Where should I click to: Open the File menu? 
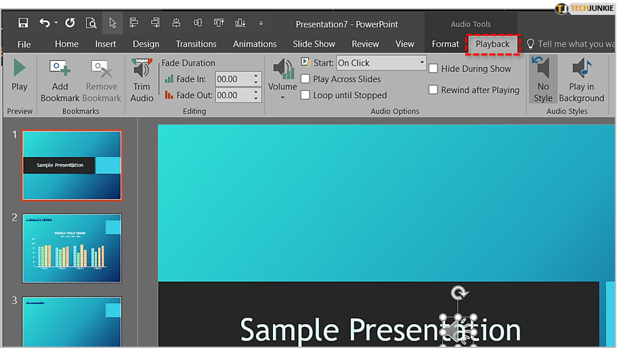(24, 44)
